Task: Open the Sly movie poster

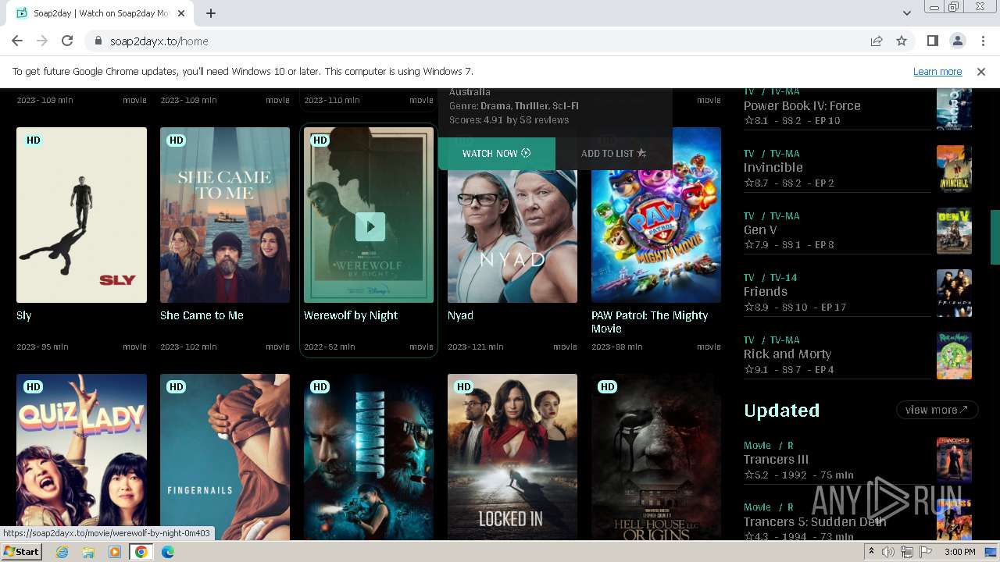Action: (81, 215)
